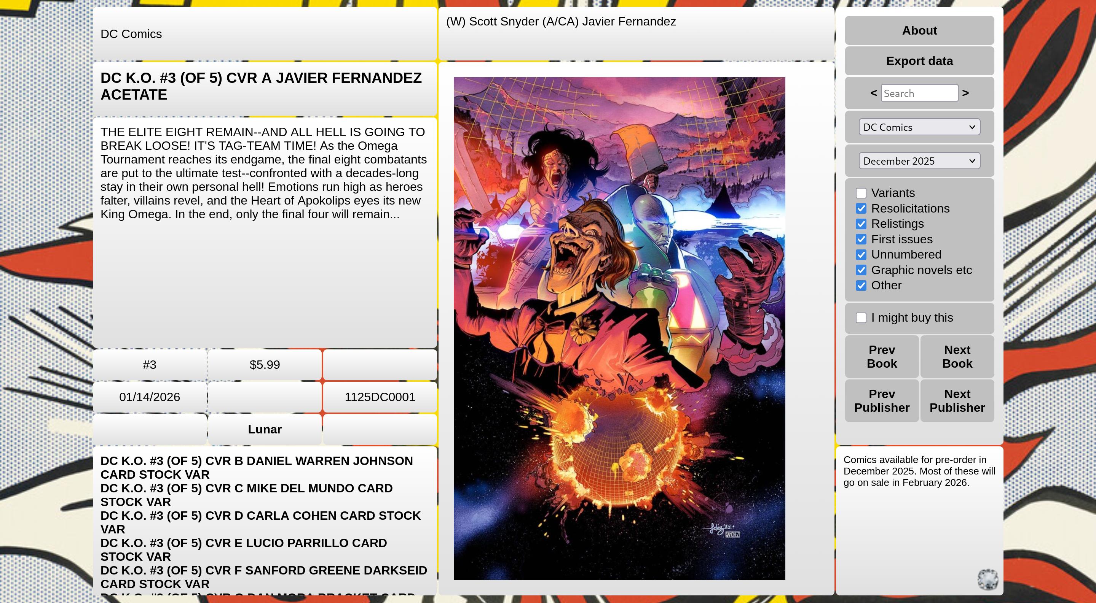Jump to the Next Publisher
Screen dimensions: 1096x603
pyautogui.click(x=957, y=401)
